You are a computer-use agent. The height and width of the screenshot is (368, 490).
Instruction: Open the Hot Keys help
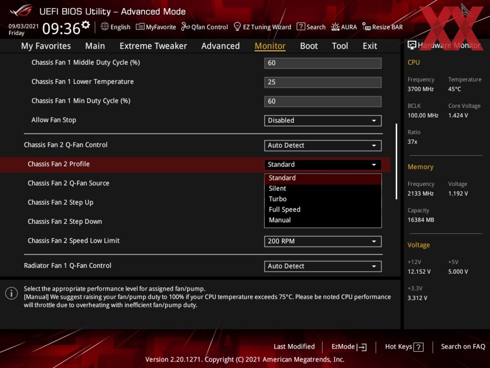[404, 347]
